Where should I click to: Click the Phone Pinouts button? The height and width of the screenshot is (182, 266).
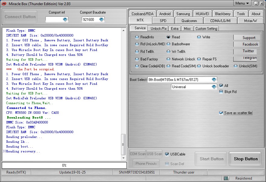click(x=146, y=163)
